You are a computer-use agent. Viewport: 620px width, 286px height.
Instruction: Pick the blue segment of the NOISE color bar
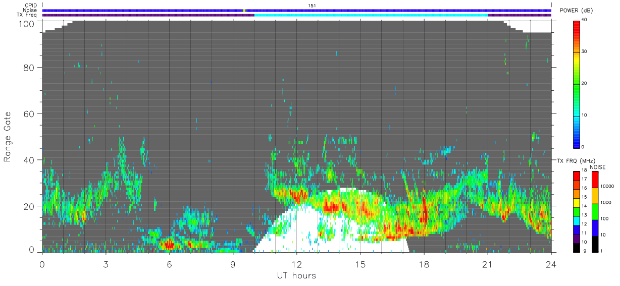(594, 227)
